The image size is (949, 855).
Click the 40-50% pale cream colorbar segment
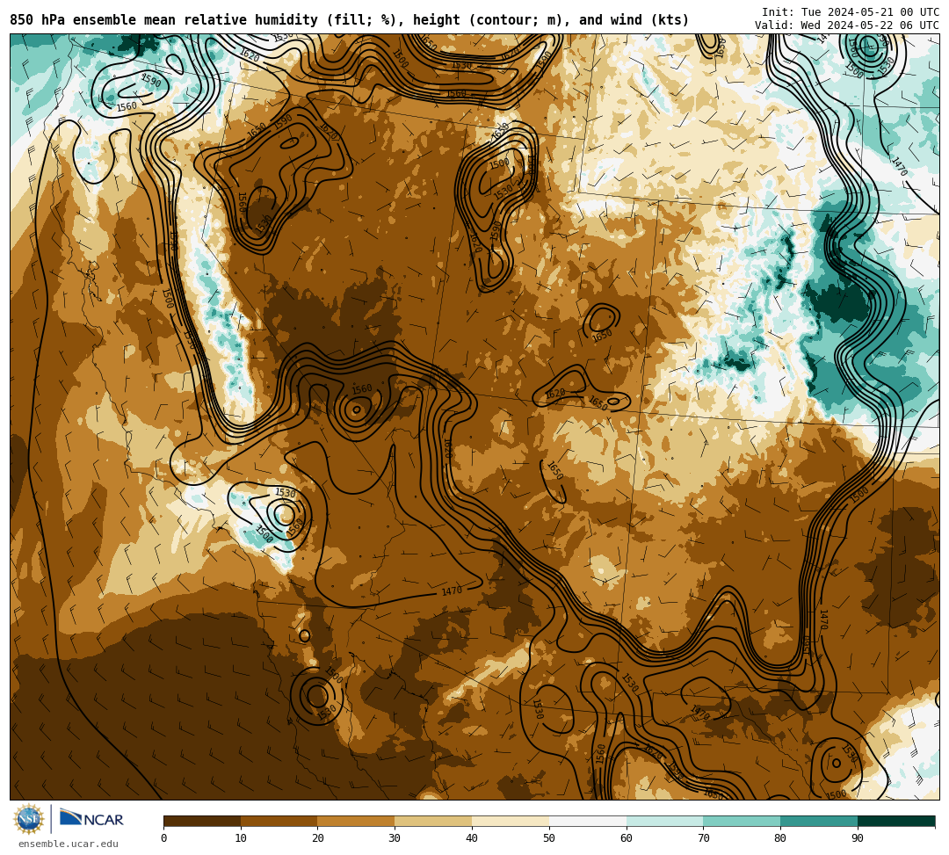tap(511, 821)
